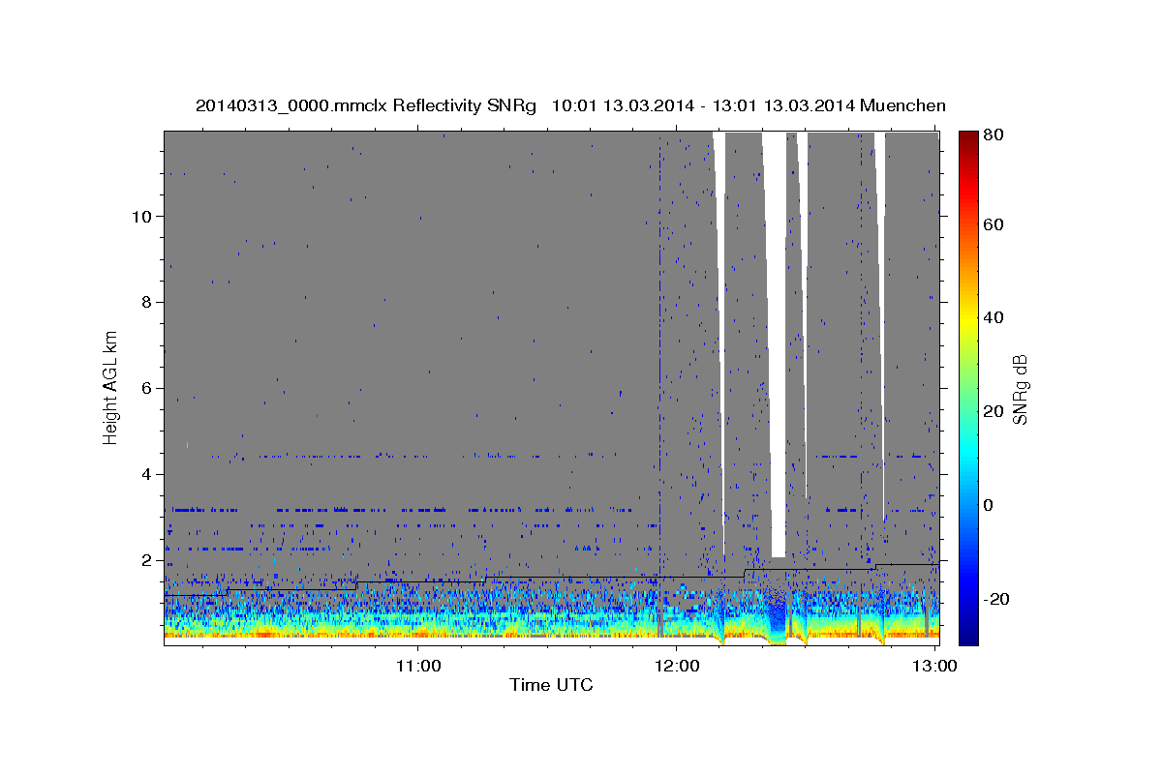This screenshot has height=774, width=1162.
Task: Pick the dark blue bottom of the colorbar
Action: coord(967,635)
